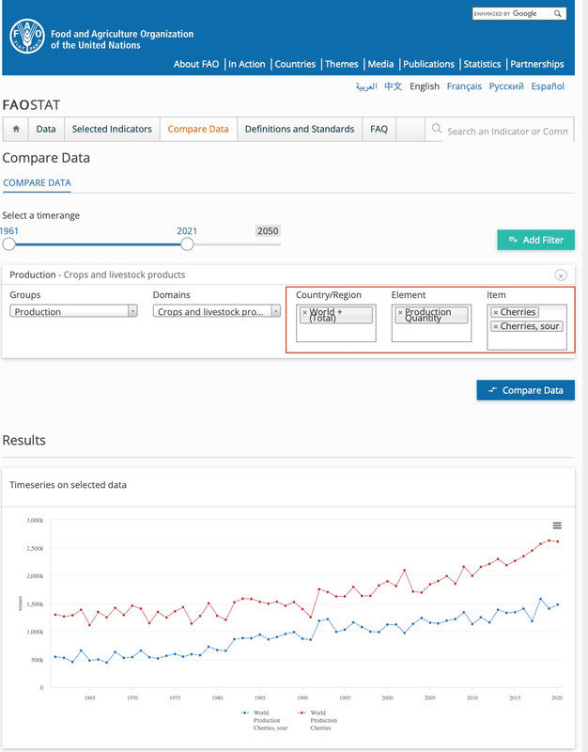Screen dimensions: 588x752
Task: Remove the Production Quantity tag
Action: pyautogui.click(x=400, y=312)
